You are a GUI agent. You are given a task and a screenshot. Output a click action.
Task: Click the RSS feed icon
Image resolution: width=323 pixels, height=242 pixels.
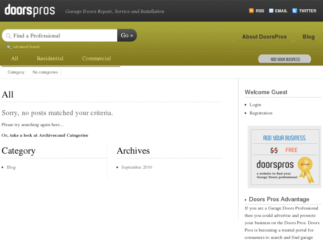pos(251,11)
